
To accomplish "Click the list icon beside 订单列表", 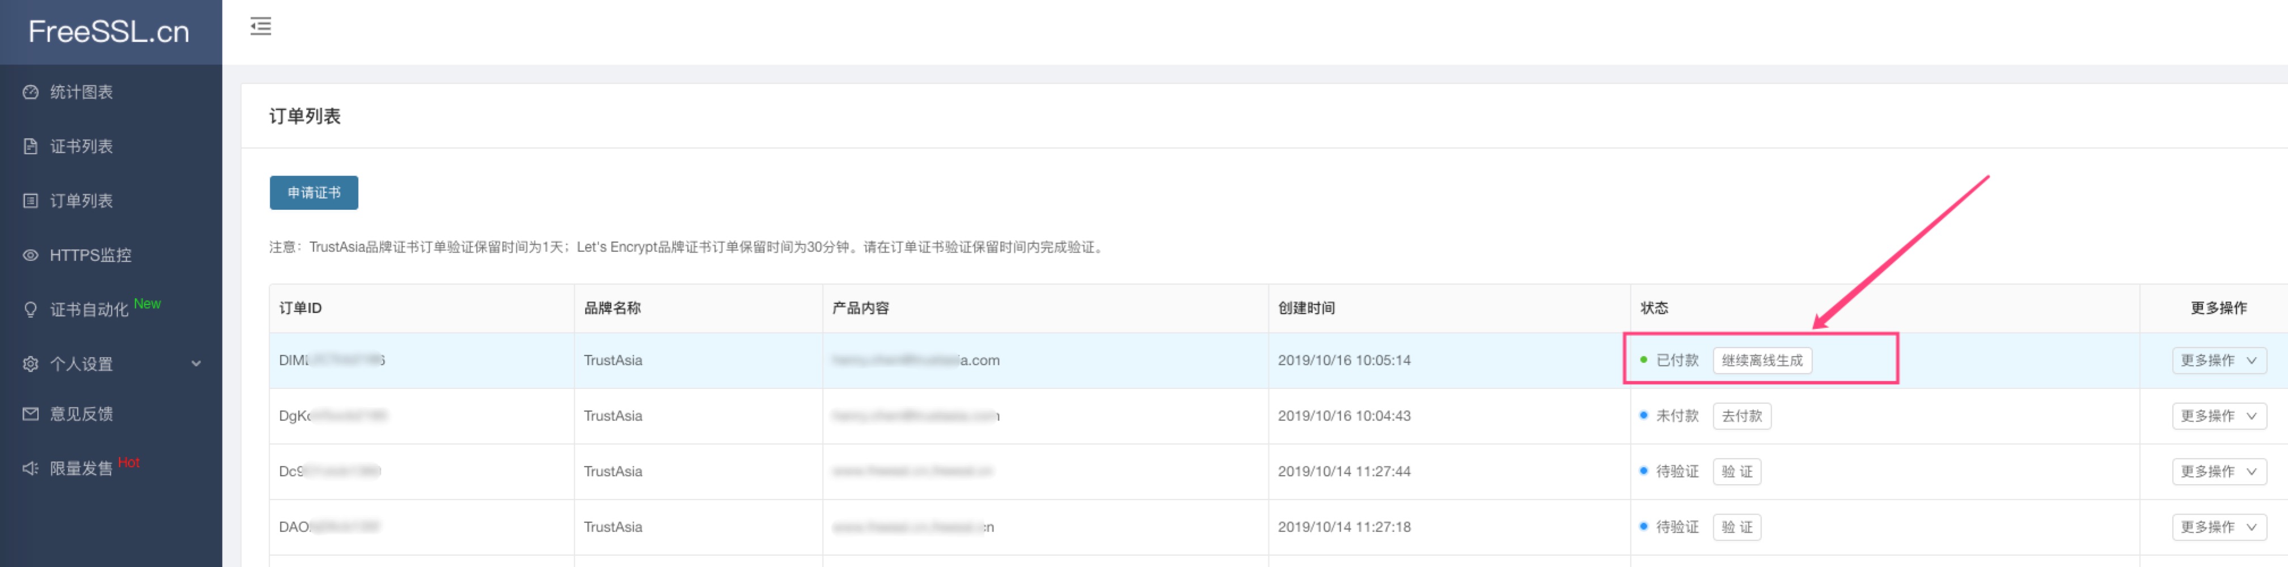I will click(x=30, y=200).
